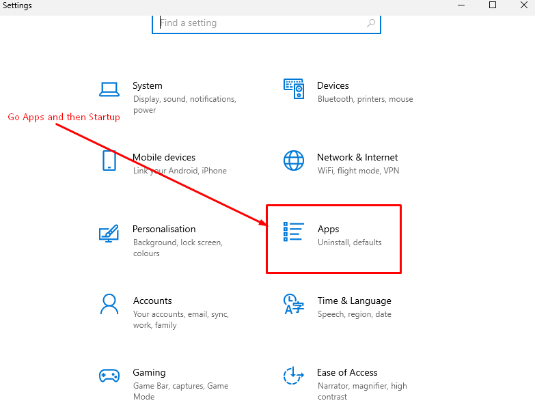Click the Ease of Access icon
Image resolution: width=535 pixels, height=418 pixels.
tap(294, 376)
